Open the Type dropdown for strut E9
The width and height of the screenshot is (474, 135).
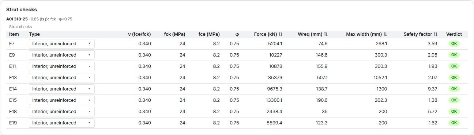click(62, 55)
